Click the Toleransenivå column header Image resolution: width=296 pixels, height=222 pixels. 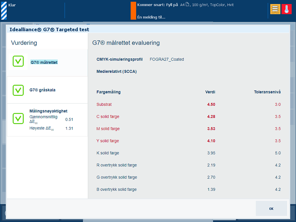(x=267, y=92)
